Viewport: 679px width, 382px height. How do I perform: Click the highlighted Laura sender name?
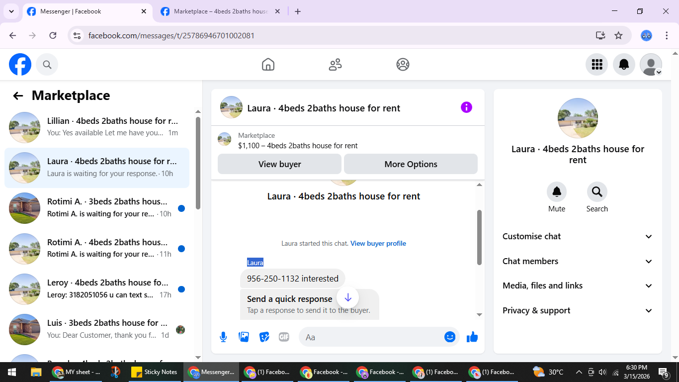pyautogui.click(x=255, y=263)
